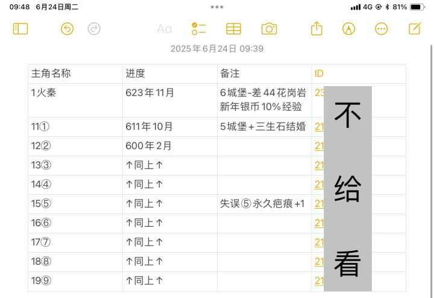Activate the Markup pen tool
The width and height of the screenshot is (434, 298).
[x=349, y=29]
